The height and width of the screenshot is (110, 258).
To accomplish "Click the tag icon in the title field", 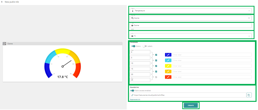I will click(x=132, y=25).
